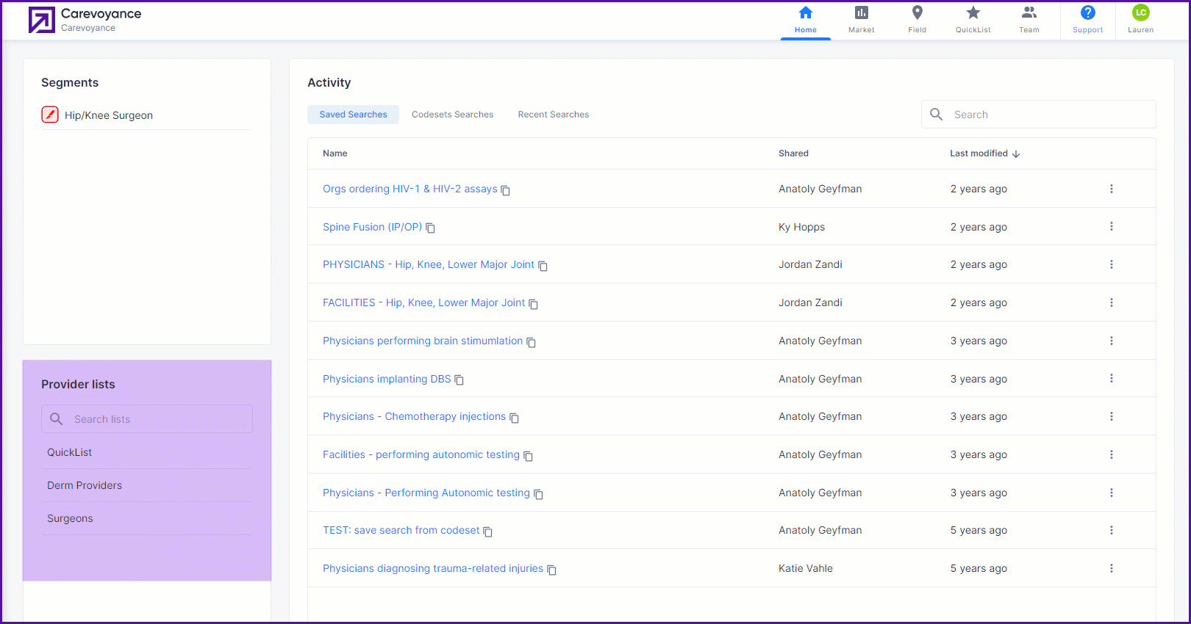Screen dimensions: 1191x624
Task: Copy icon beside FACILITIES - Hip, Knee, Lower Major Joint
Action: click(x=534, y=304)
